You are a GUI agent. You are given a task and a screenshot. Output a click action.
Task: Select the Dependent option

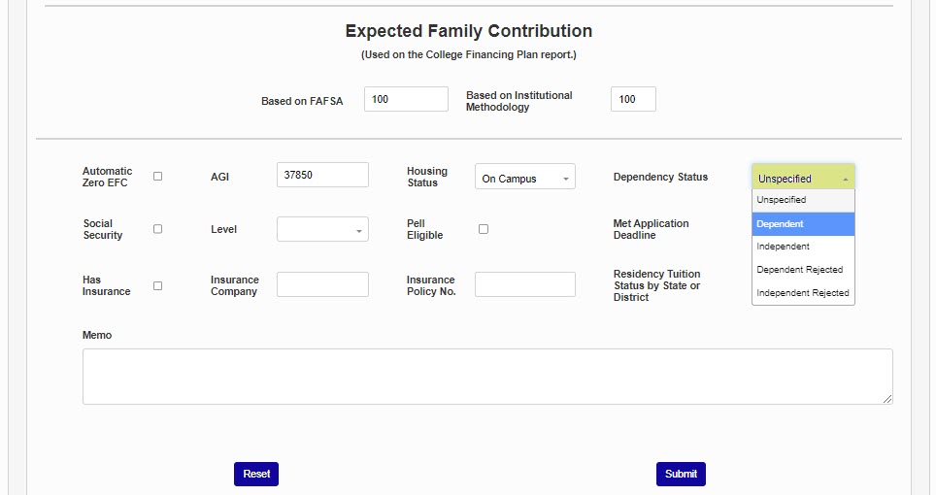[x=803, y=224]
